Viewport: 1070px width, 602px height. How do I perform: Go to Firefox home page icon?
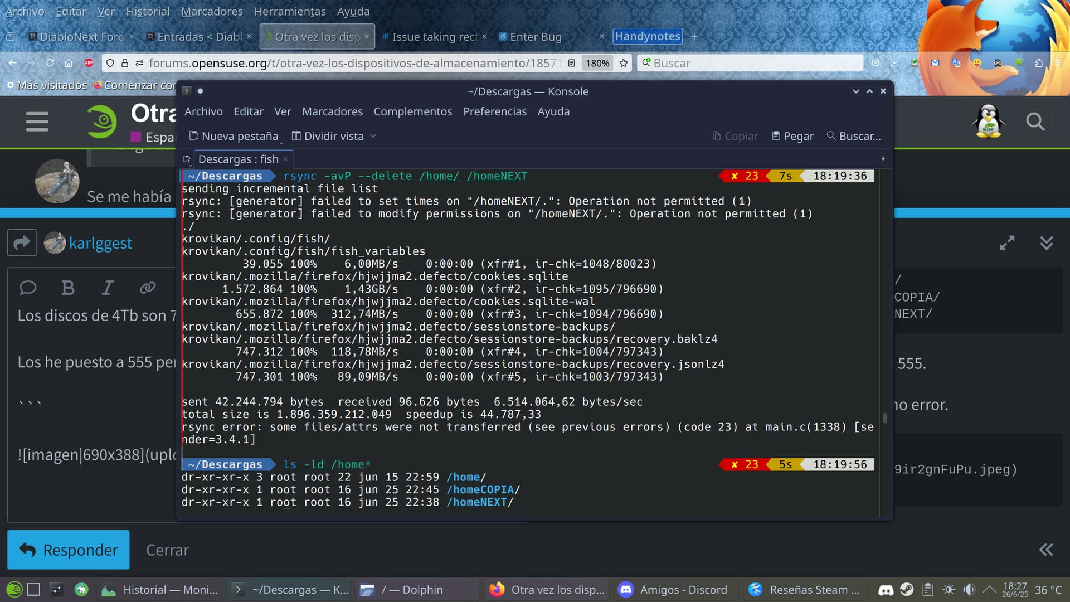69,63
